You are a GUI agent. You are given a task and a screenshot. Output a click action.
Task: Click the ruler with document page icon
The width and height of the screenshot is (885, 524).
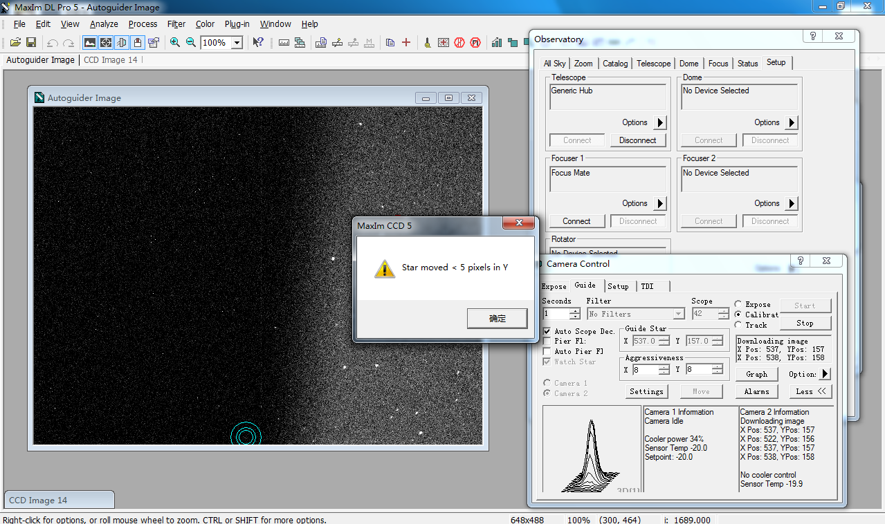click(x=321, y=43)
